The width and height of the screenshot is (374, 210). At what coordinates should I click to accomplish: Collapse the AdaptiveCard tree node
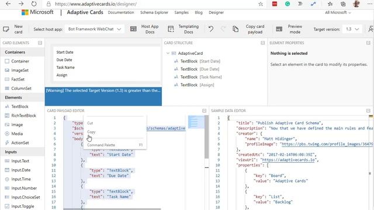[x=168, y=53]
